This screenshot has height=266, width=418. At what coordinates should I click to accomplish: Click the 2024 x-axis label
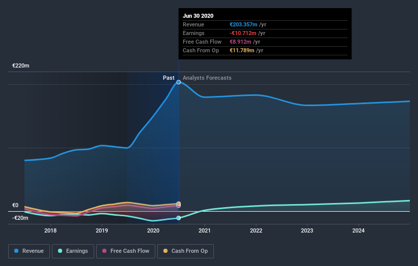point(358,230)
